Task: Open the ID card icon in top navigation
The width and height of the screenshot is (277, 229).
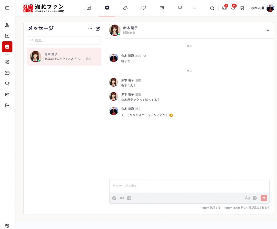Action: [x=162, y=8]
